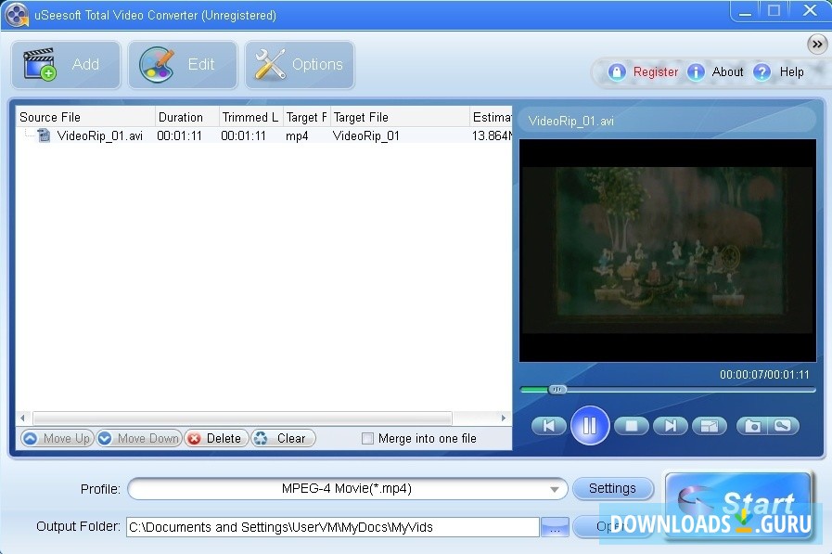The width and height of the screenshot is (832, 554).
Task: Click the About link text
Action: coord(727,71)
